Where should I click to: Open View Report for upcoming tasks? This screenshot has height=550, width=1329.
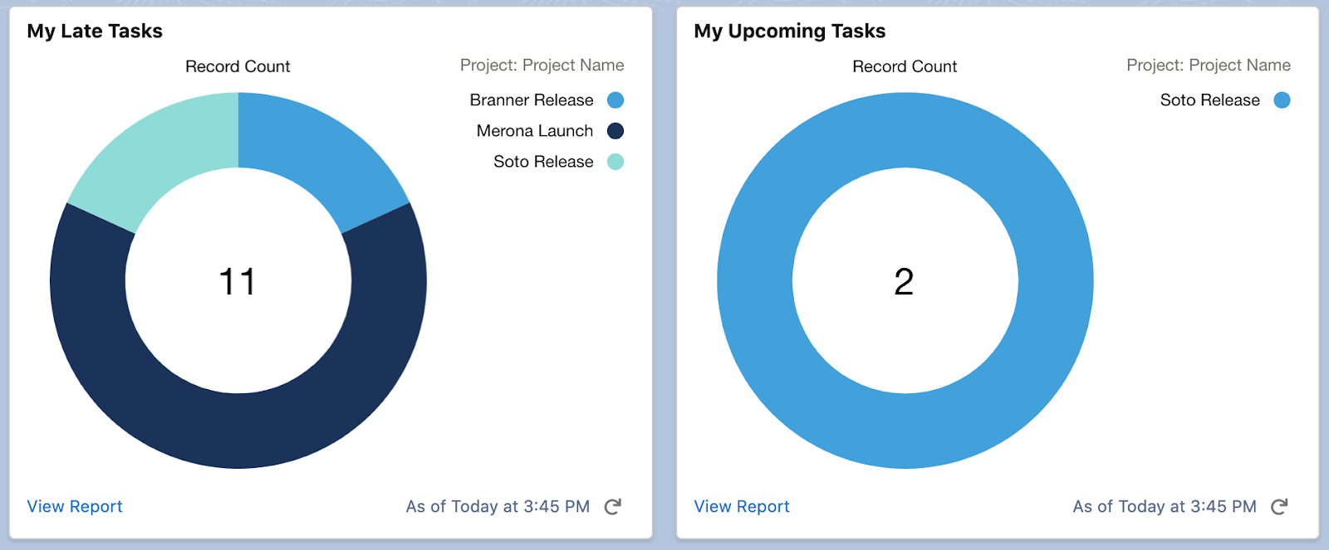(x=742, y=507)
